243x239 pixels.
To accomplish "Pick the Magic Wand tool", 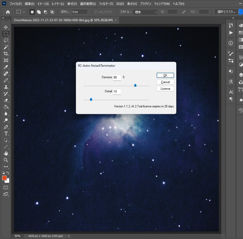I will coord(6,47).
